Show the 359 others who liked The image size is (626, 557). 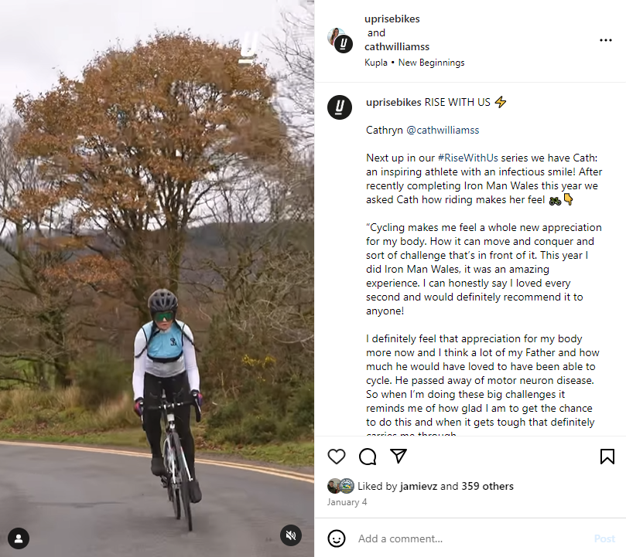pyautogui.click(x=487, y=486)
